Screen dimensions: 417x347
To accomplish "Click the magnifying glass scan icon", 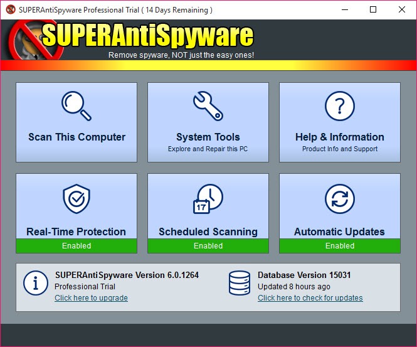I will [x=76, y=105].
